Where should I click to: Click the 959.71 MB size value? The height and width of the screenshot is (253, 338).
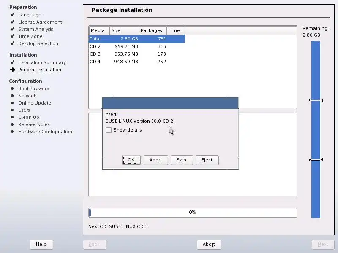coord(126,46)
